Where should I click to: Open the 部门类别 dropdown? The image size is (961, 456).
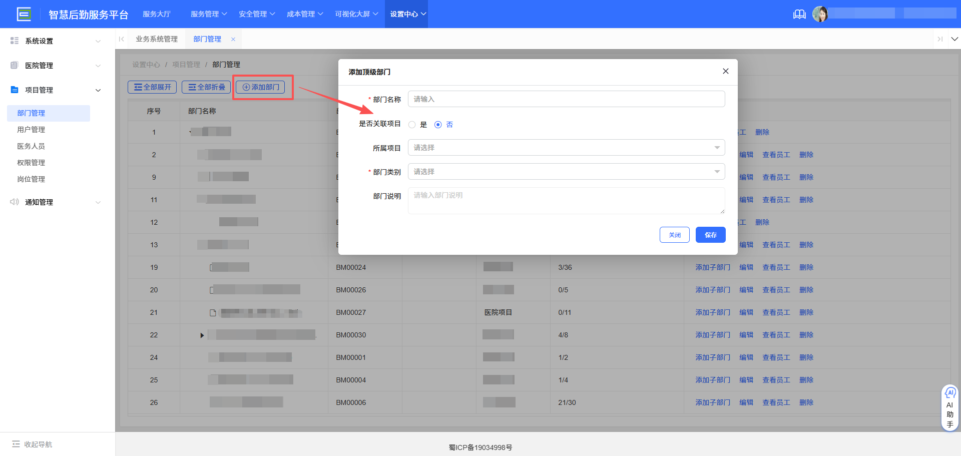[x=566, y=172]
